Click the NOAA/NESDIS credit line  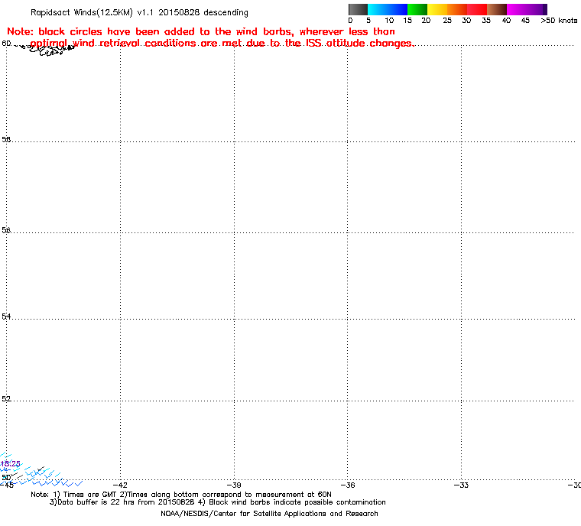[x=269, y=514]
